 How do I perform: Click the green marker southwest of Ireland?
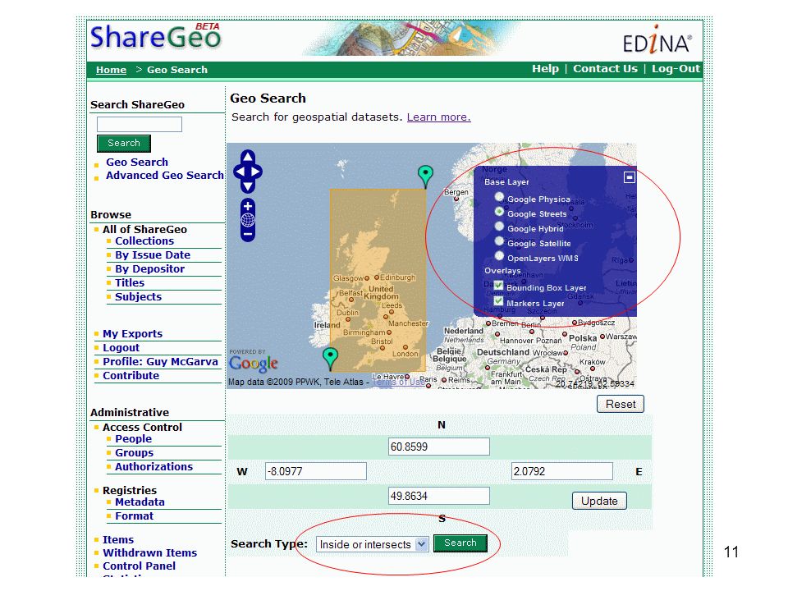pyautogui.click(x=330, y=359)
